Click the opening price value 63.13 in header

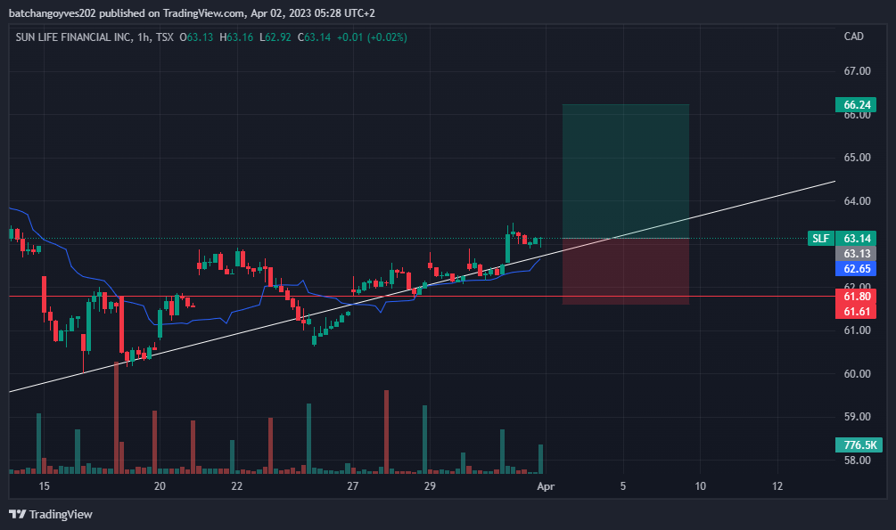pos(200,37)
